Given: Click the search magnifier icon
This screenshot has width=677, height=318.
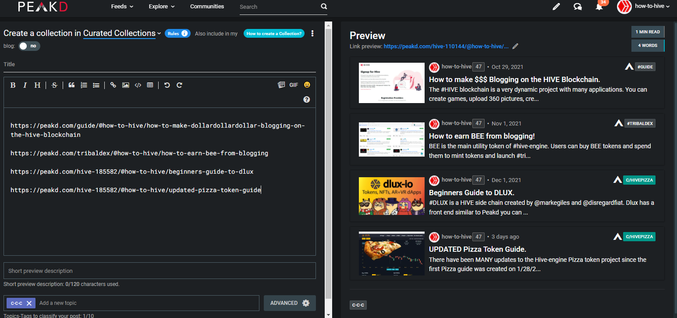Looking at the screenshot, I should [324, 7].
